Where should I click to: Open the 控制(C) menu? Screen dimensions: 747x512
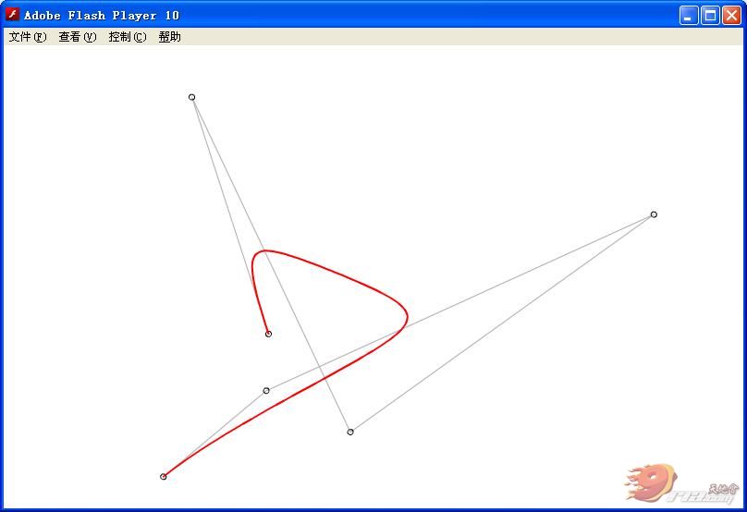tap(128, 37)
